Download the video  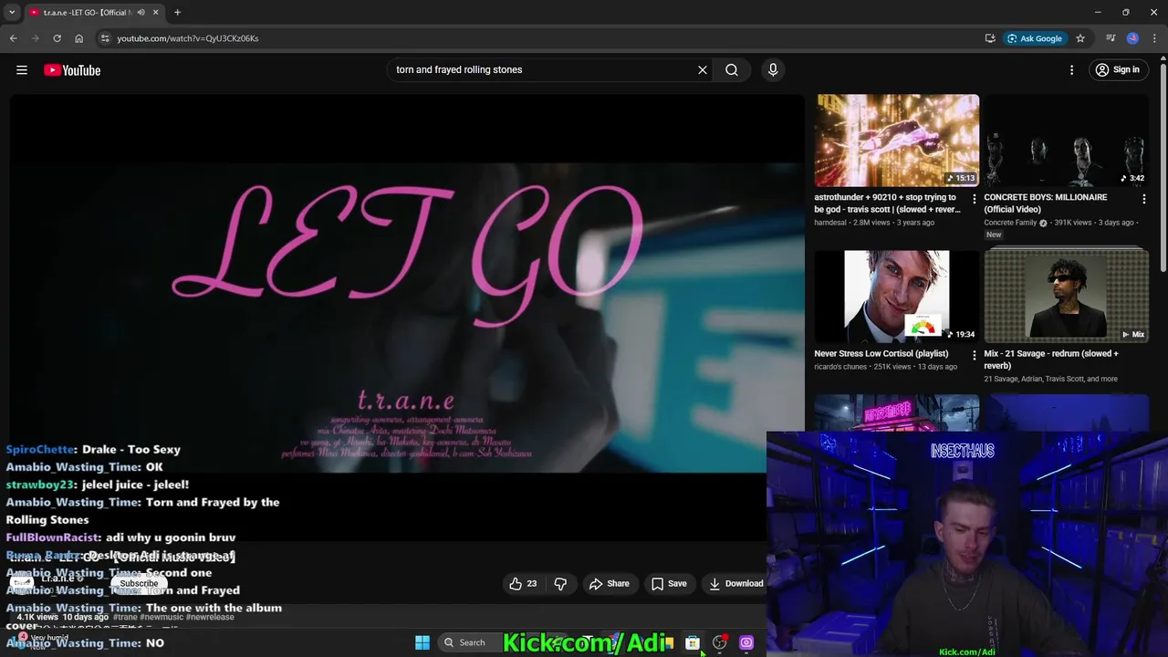[735, 584]
